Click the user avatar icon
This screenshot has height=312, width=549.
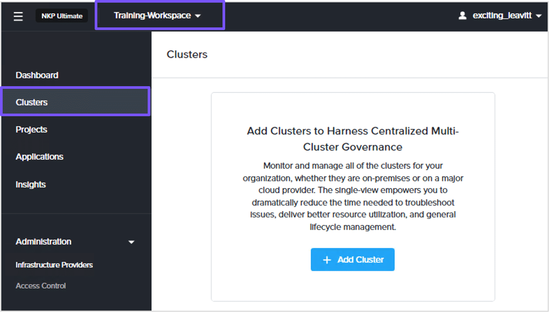coord(462,16)
